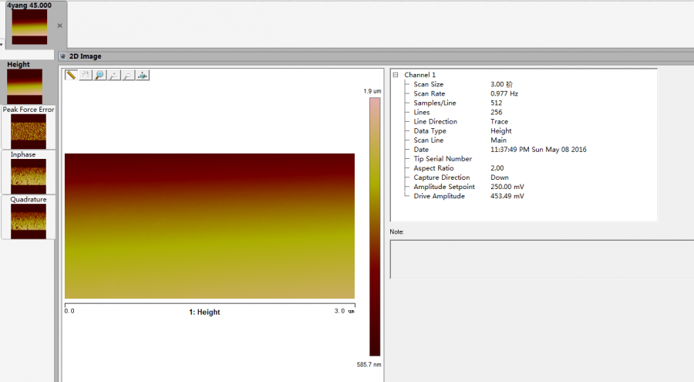Close the 4yang 45.000 file tab
694x382 pixels.
(x=60, y=25)
